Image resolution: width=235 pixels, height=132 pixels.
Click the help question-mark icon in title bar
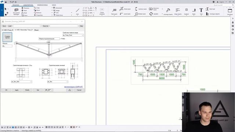tap(213, 2)
